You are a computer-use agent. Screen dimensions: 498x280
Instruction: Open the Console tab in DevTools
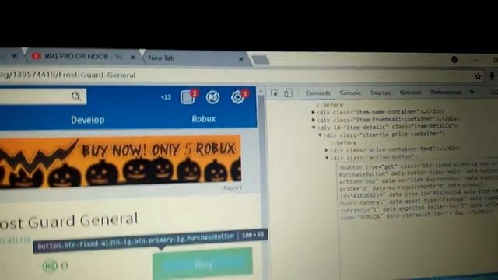tap(350, 93)
